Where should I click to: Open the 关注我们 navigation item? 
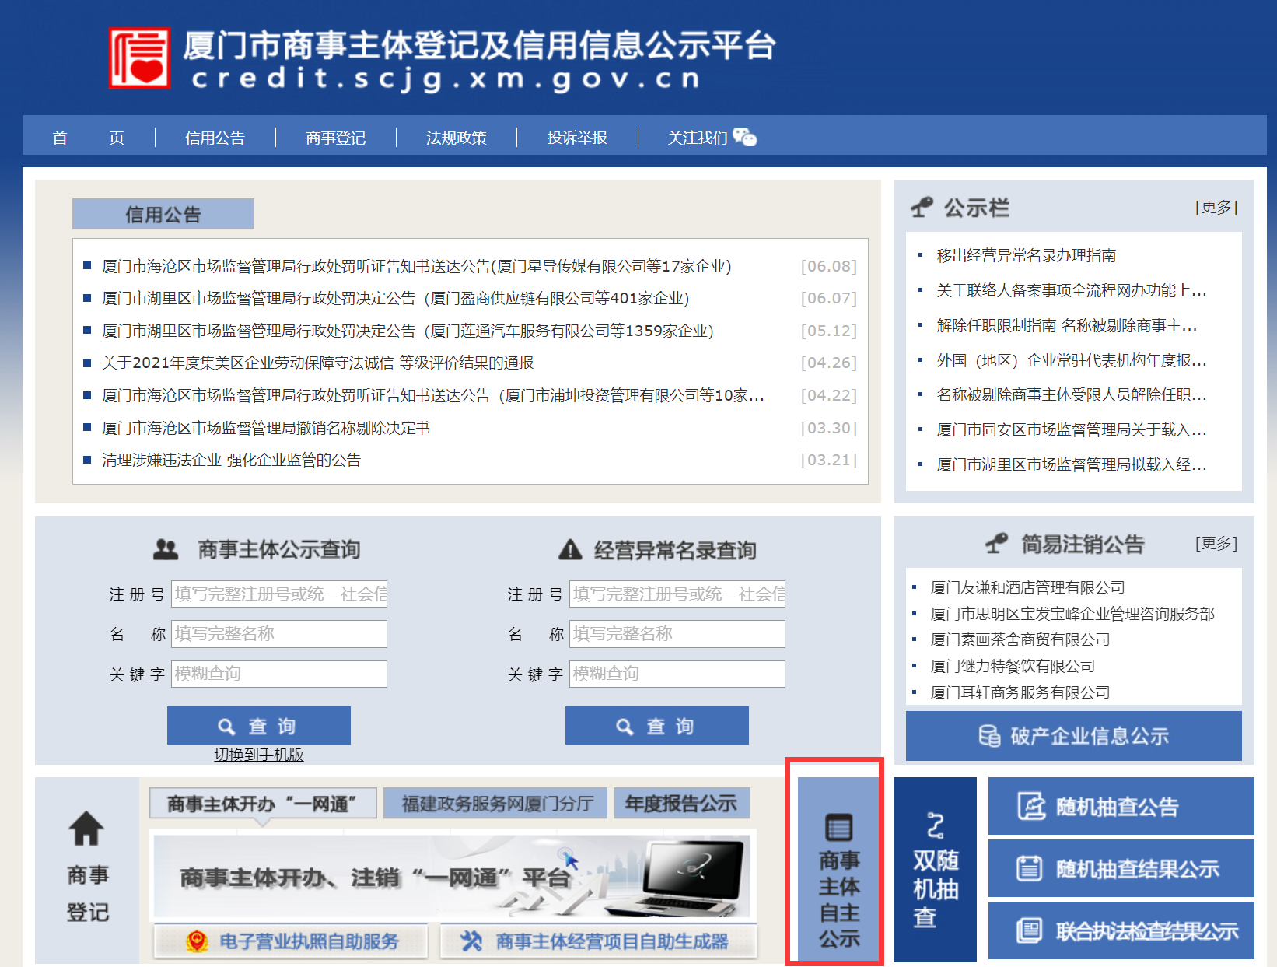pos(698,138)
